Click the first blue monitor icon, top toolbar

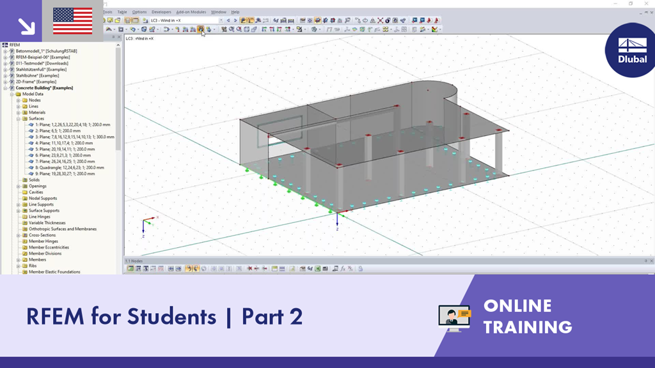414,20
